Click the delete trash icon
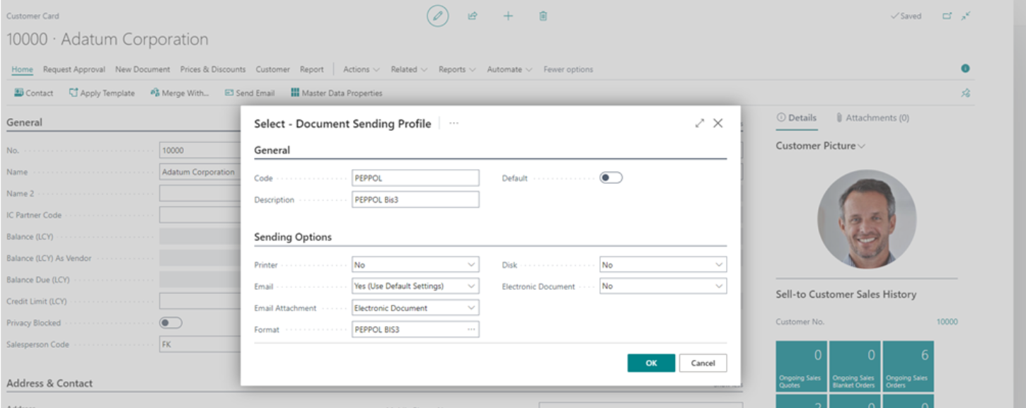 click(x=543, y=16)
